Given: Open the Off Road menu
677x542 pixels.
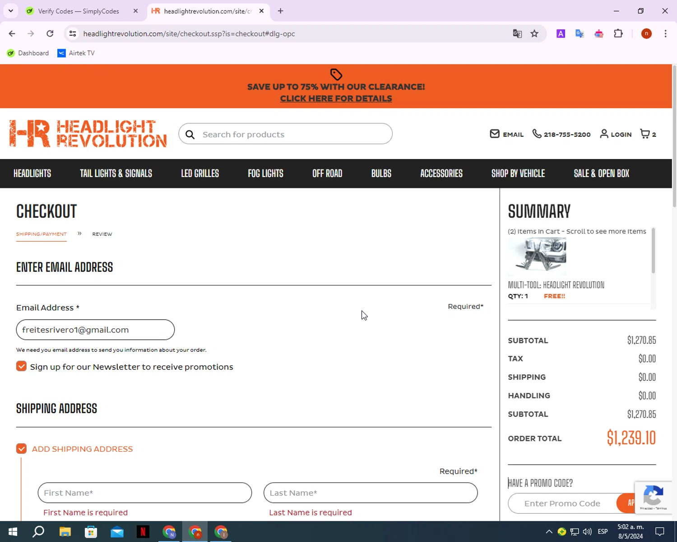Looking at the screenshot, I should 327,173.
